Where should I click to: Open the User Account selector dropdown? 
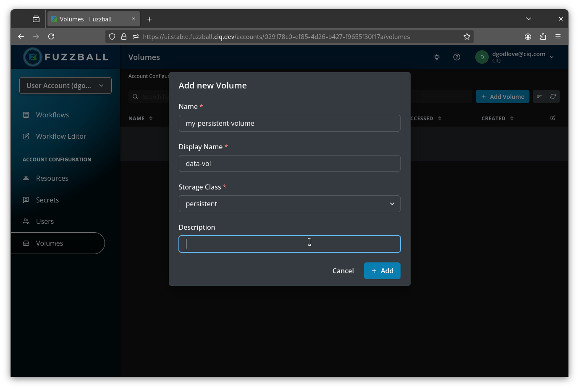[x=65, y=86]
